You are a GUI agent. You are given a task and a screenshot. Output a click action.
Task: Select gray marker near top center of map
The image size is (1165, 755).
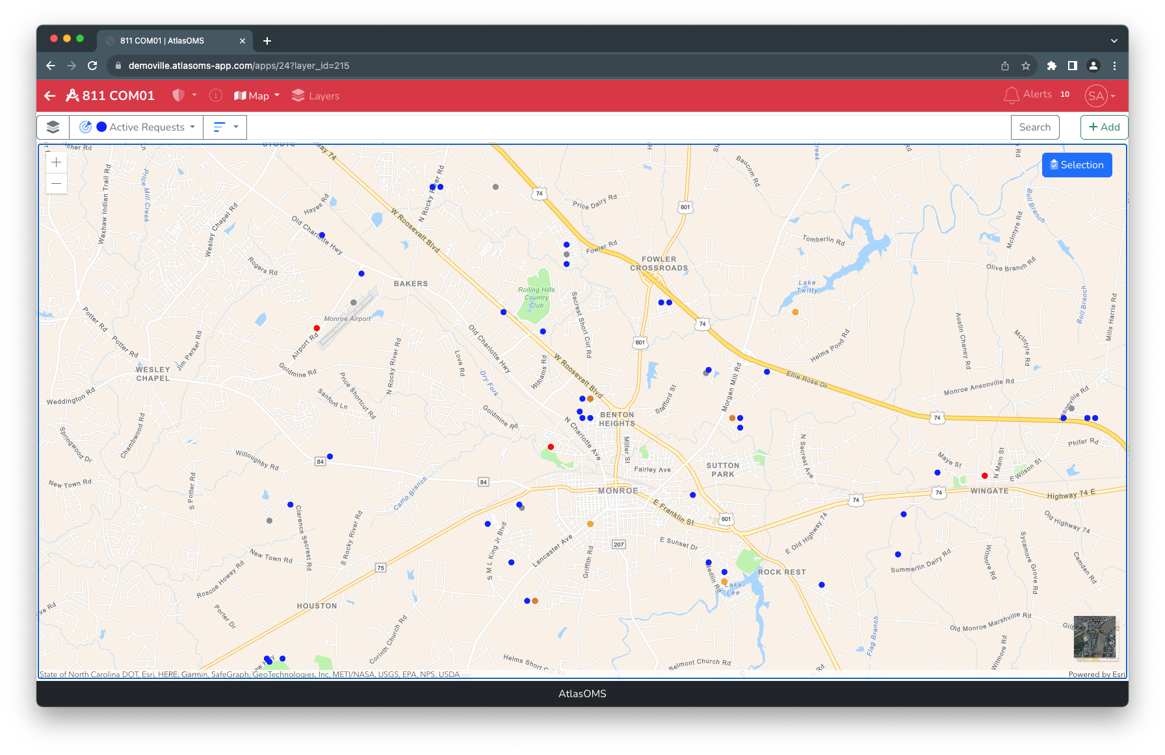point(495,187)
